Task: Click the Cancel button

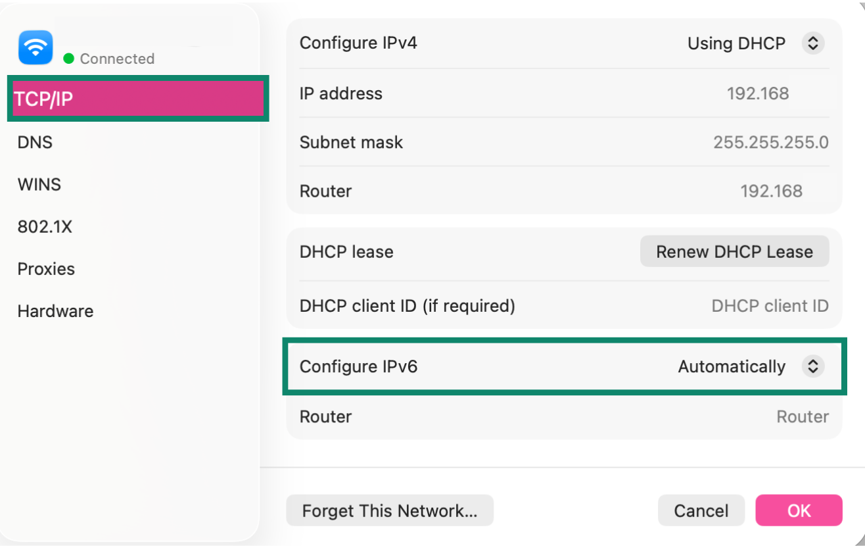Action: pyautogui.click(x=701, y=510)
